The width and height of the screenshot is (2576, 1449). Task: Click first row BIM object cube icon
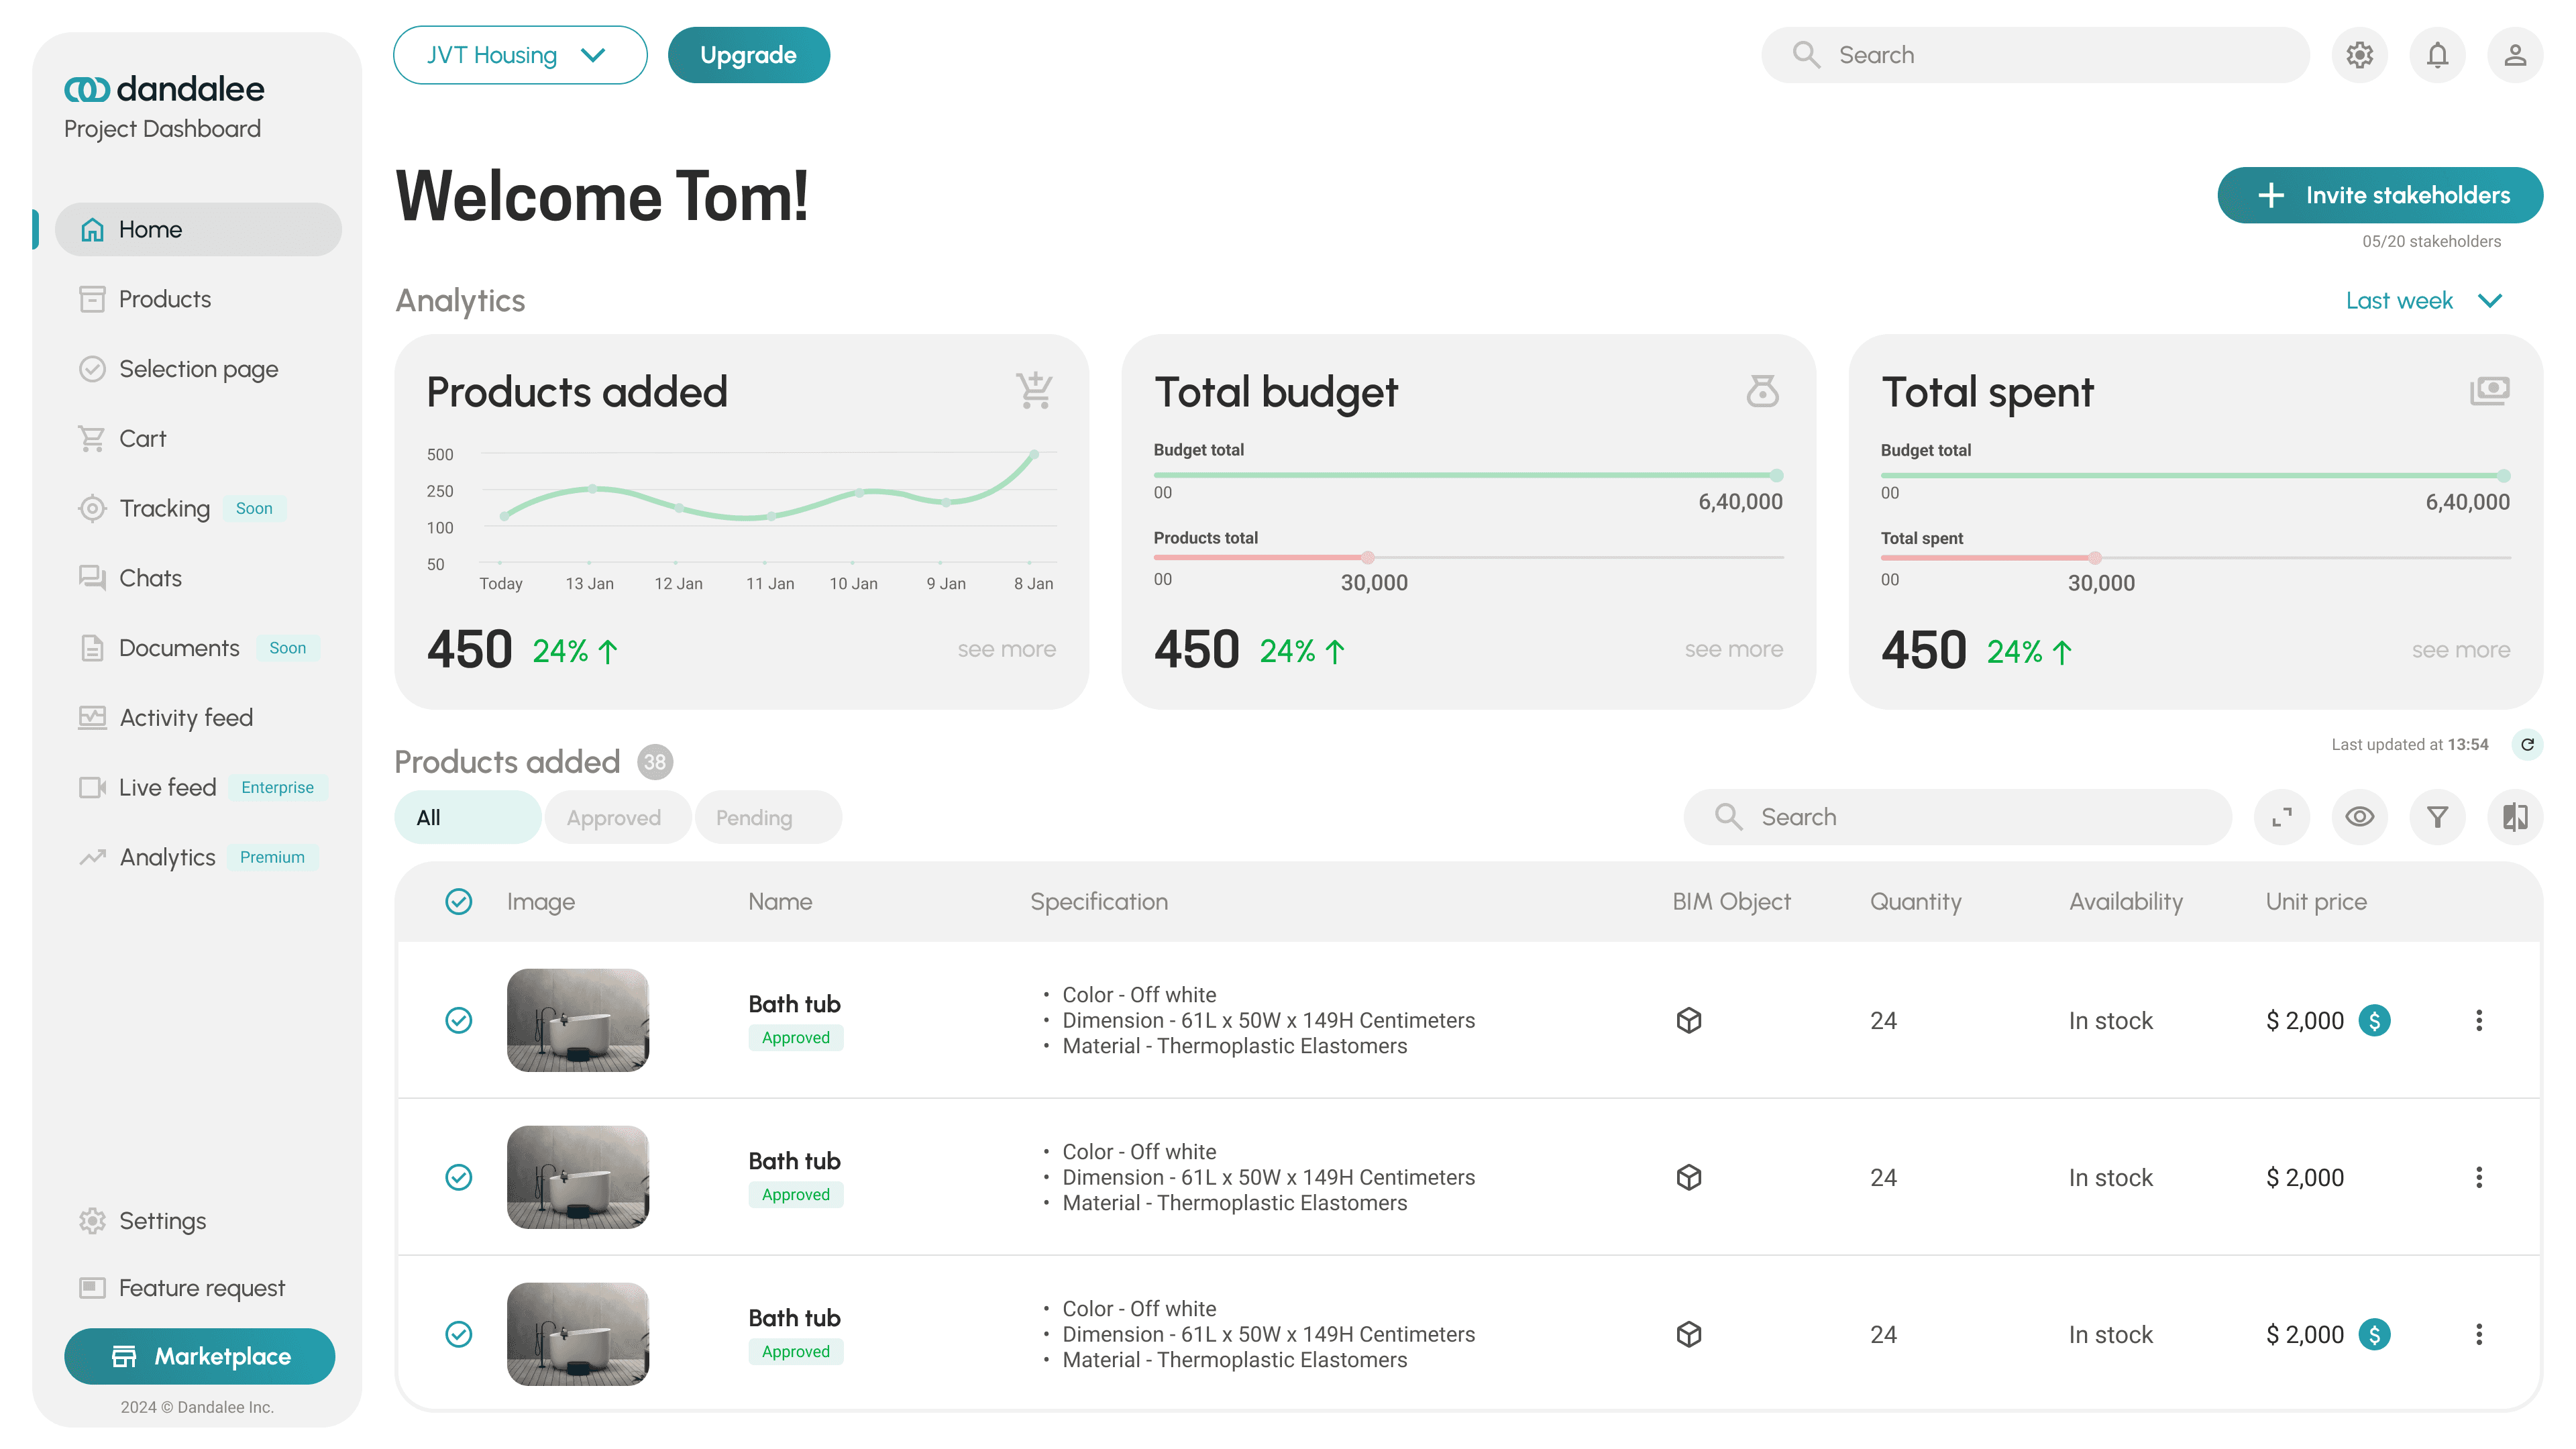pos(1688,1020)
